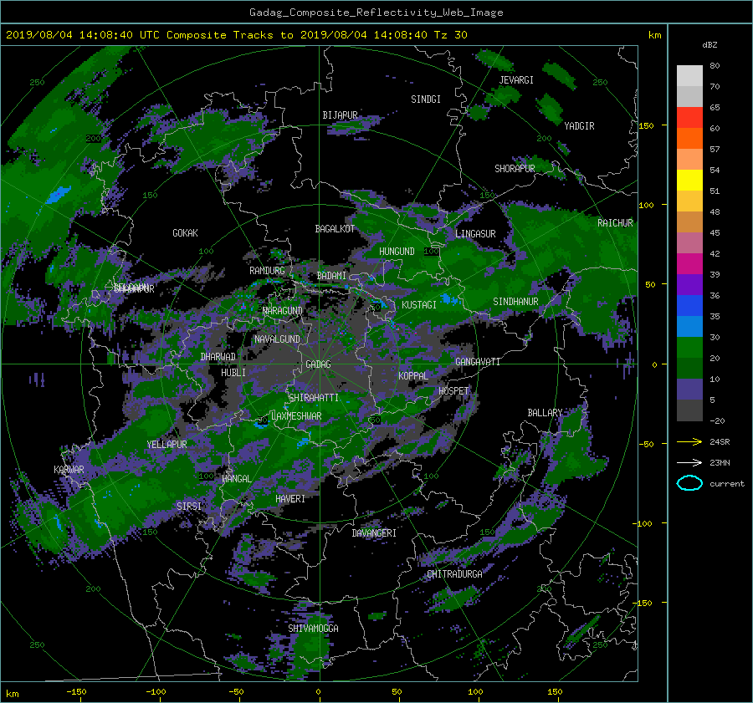The width and height of the screenshot is (753, 703).
Task: Click the KUSTAGI city label
Action: point(419,305)
